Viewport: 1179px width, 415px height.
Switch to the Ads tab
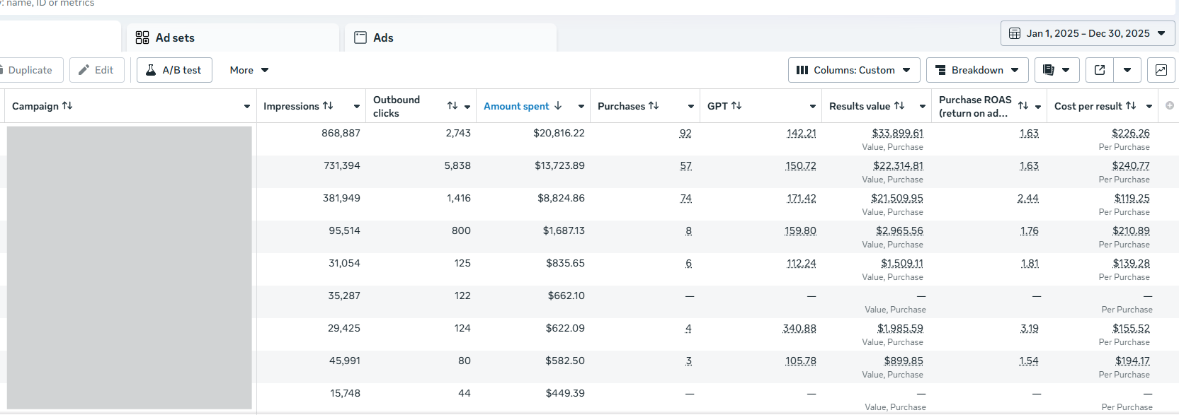[x=383, y=38]
